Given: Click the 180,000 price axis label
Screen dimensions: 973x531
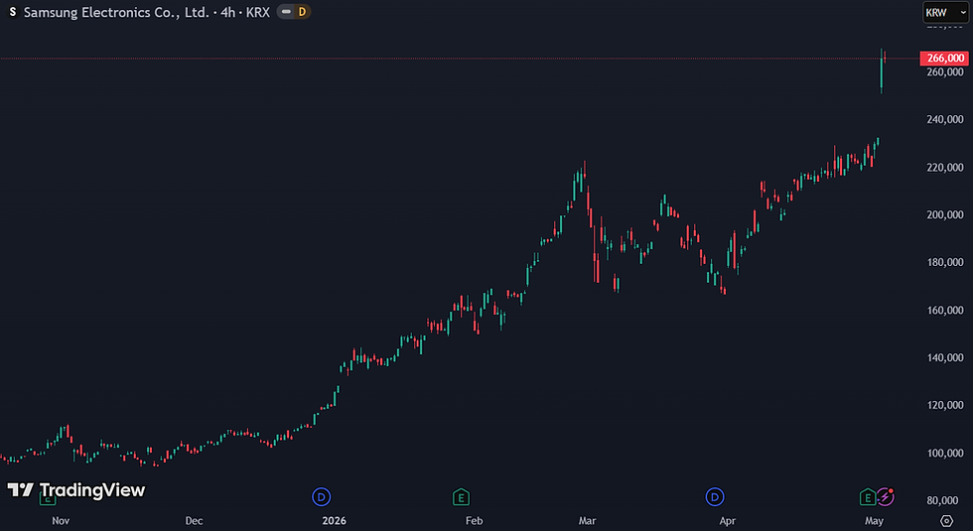Looking at the screenshot, I should [x=944, y=262].
